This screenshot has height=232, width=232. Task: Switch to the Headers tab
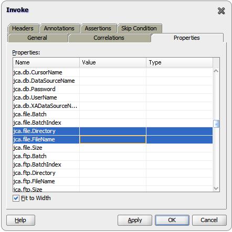pyautogui.click(x=23, y=28)
